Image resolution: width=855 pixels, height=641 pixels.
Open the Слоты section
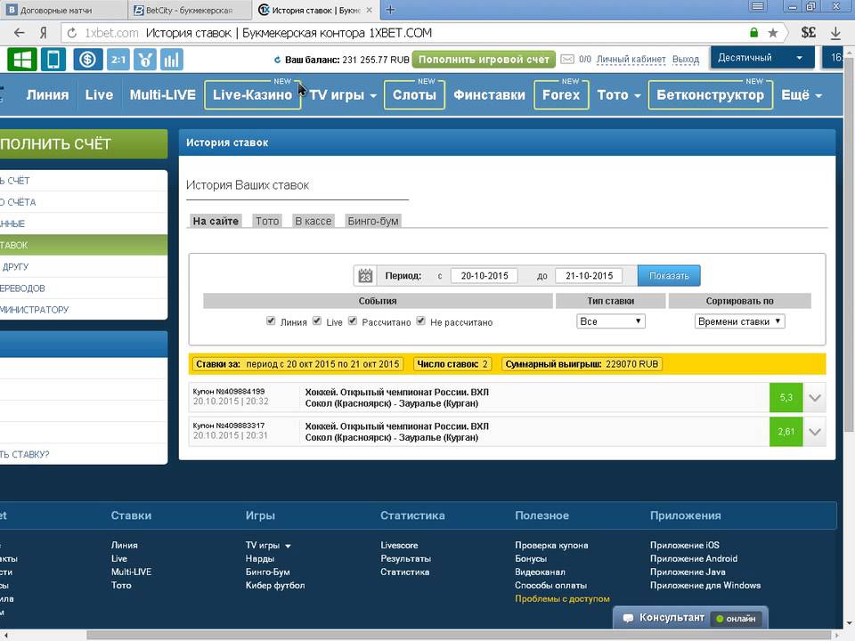click(414, 95)
